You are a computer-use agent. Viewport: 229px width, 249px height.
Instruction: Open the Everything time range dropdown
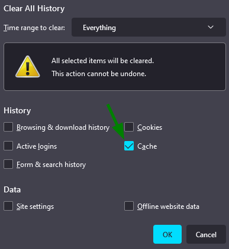(x=149, y=27)
